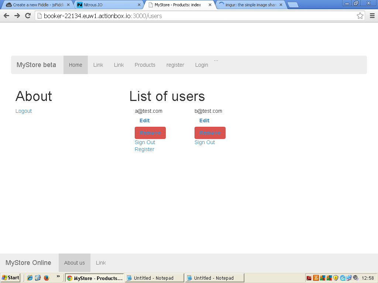Screen dimensions: 378x283
Task: Open a new browser tab
Action: pyautogui.click(x=293, y=5)
